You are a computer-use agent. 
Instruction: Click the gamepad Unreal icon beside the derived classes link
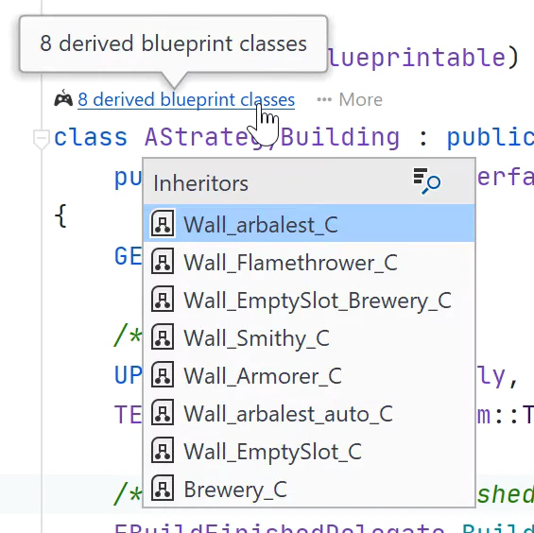(x=63, y=99)
